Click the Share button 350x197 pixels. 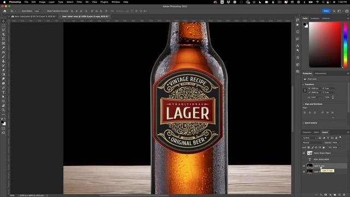tap(326, 11)
